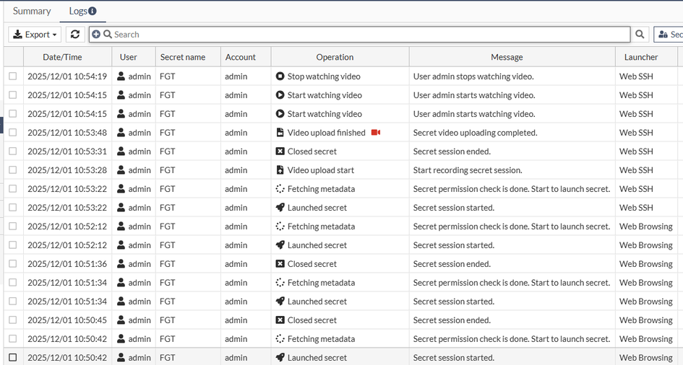The height and width of the screenshot is (365, 683).
Task: Click the Stop watching video operation icon
Action: [x=280, y=76]
